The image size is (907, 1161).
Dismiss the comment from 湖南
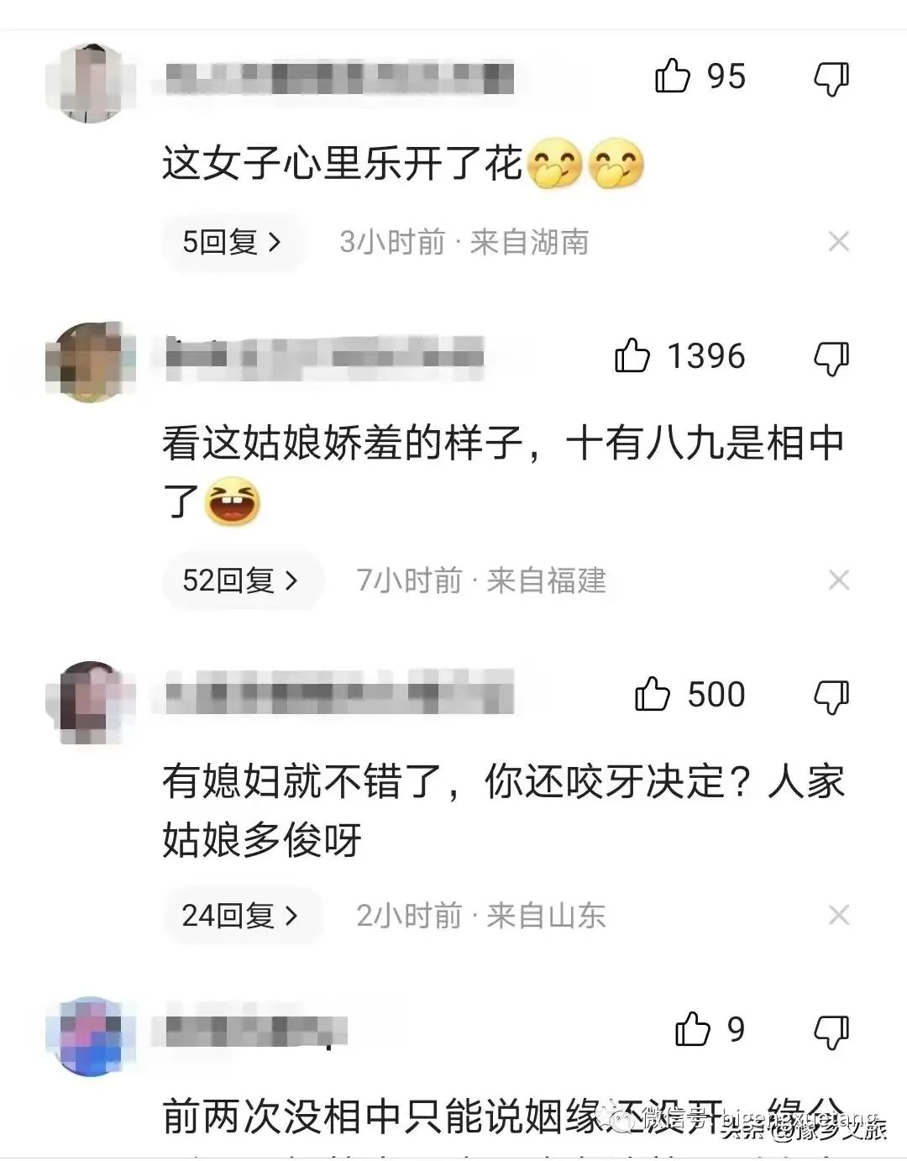839,242
